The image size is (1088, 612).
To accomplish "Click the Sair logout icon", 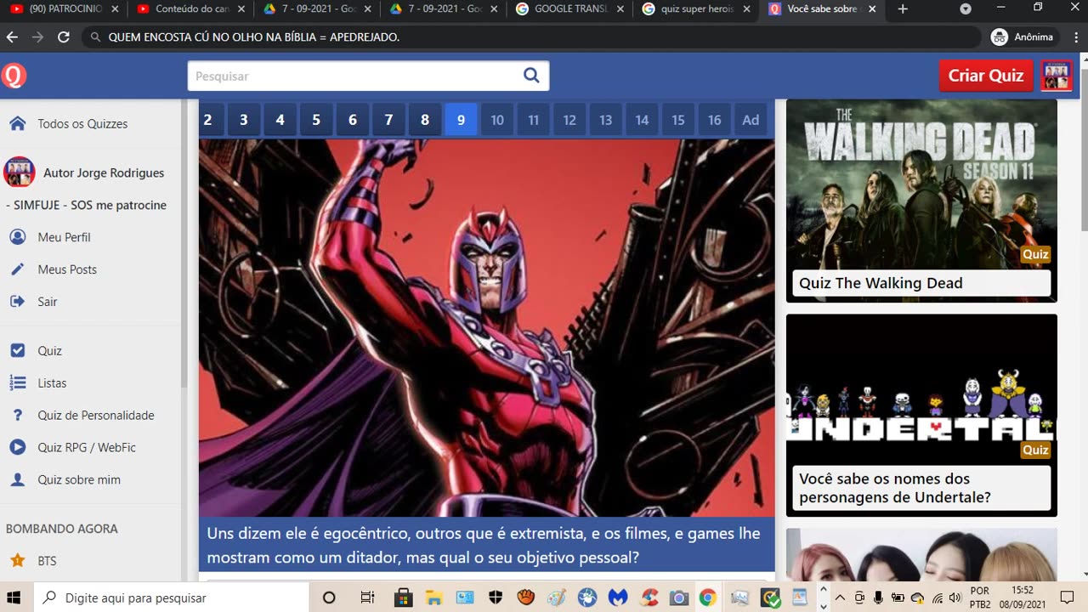I will point(17,302).
